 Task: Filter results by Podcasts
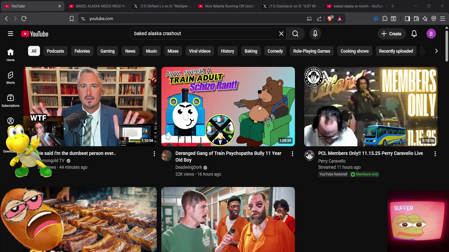(55, 51)
